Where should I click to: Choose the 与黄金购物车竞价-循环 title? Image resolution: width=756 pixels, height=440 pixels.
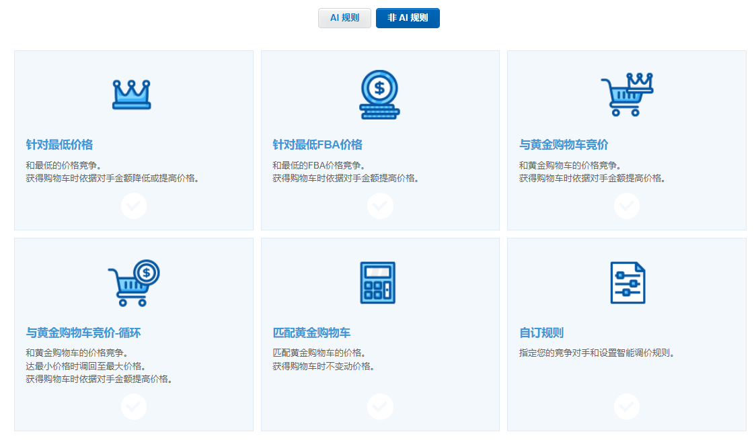click(83, 333)
